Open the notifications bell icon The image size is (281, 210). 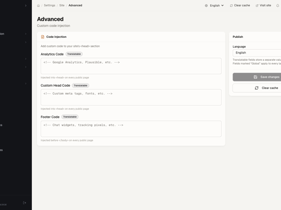(277, 6)
